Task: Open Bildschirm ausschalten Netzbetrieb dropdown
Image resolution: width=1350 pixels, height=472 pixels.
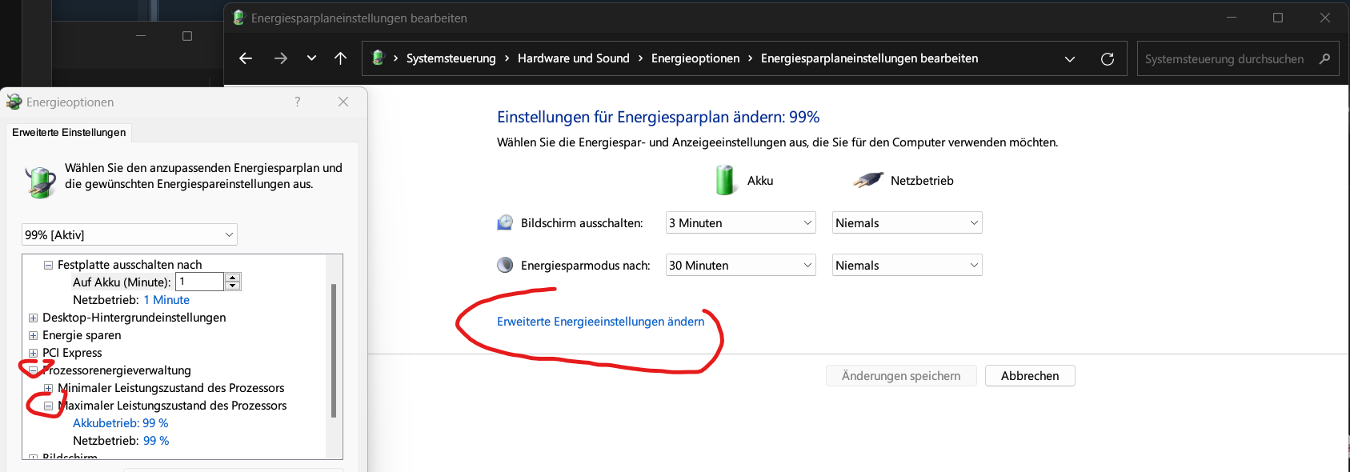Action: [907, 223]
